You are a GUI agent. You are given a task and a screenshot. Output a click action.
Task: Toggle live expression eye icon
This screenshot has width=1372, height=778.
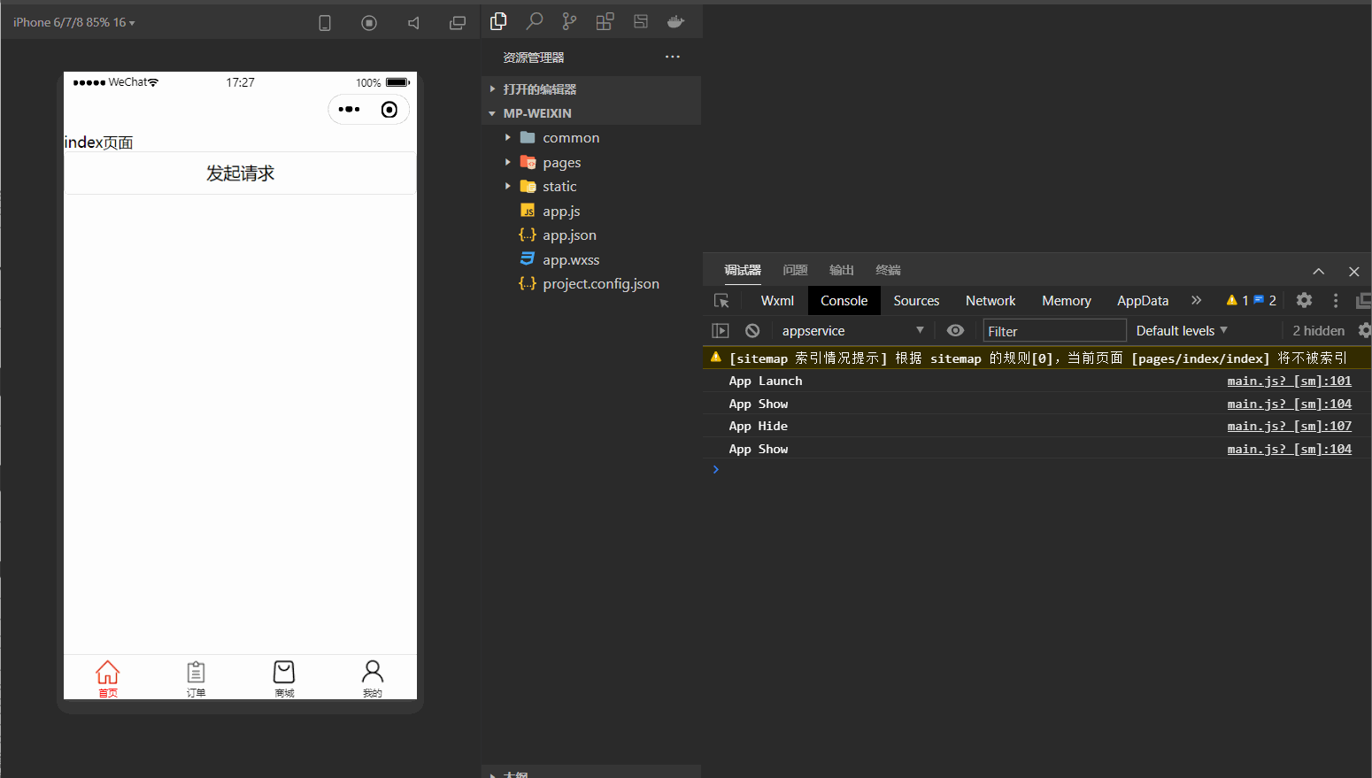click(x=955, y=330)
